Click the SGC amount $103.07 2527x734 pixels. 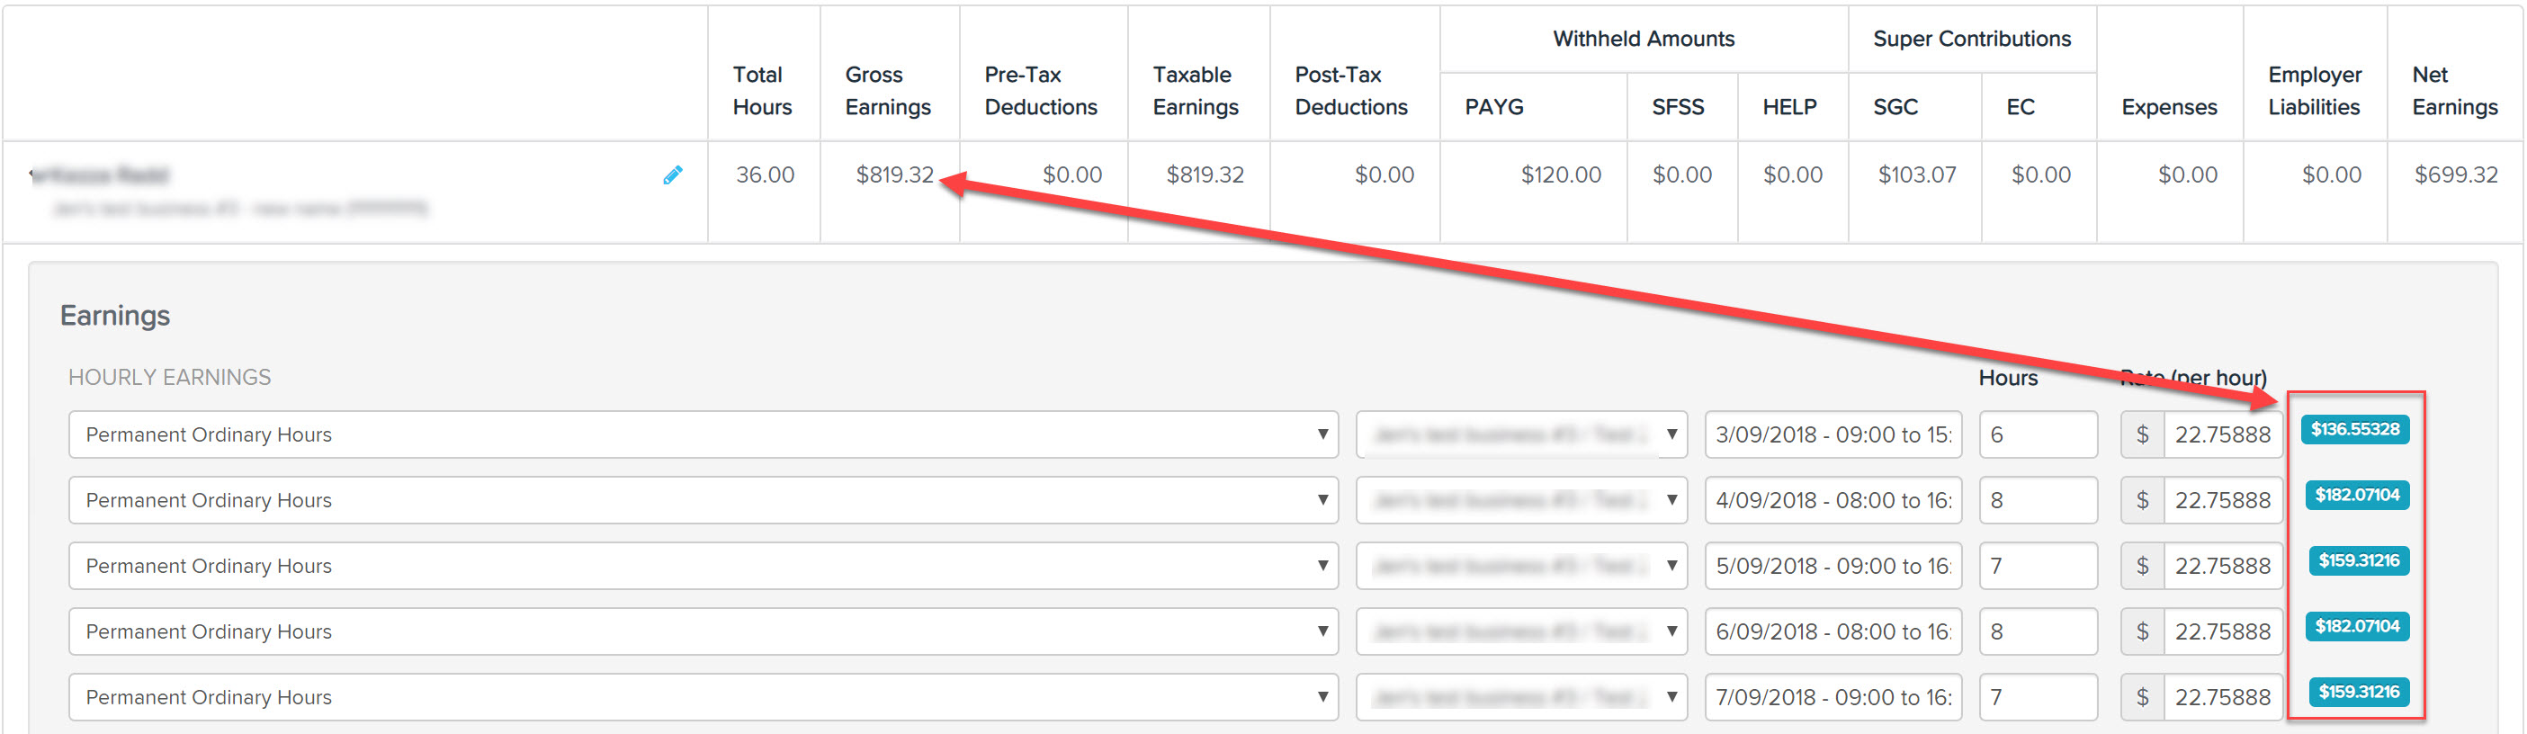[x=1917, y=174]
